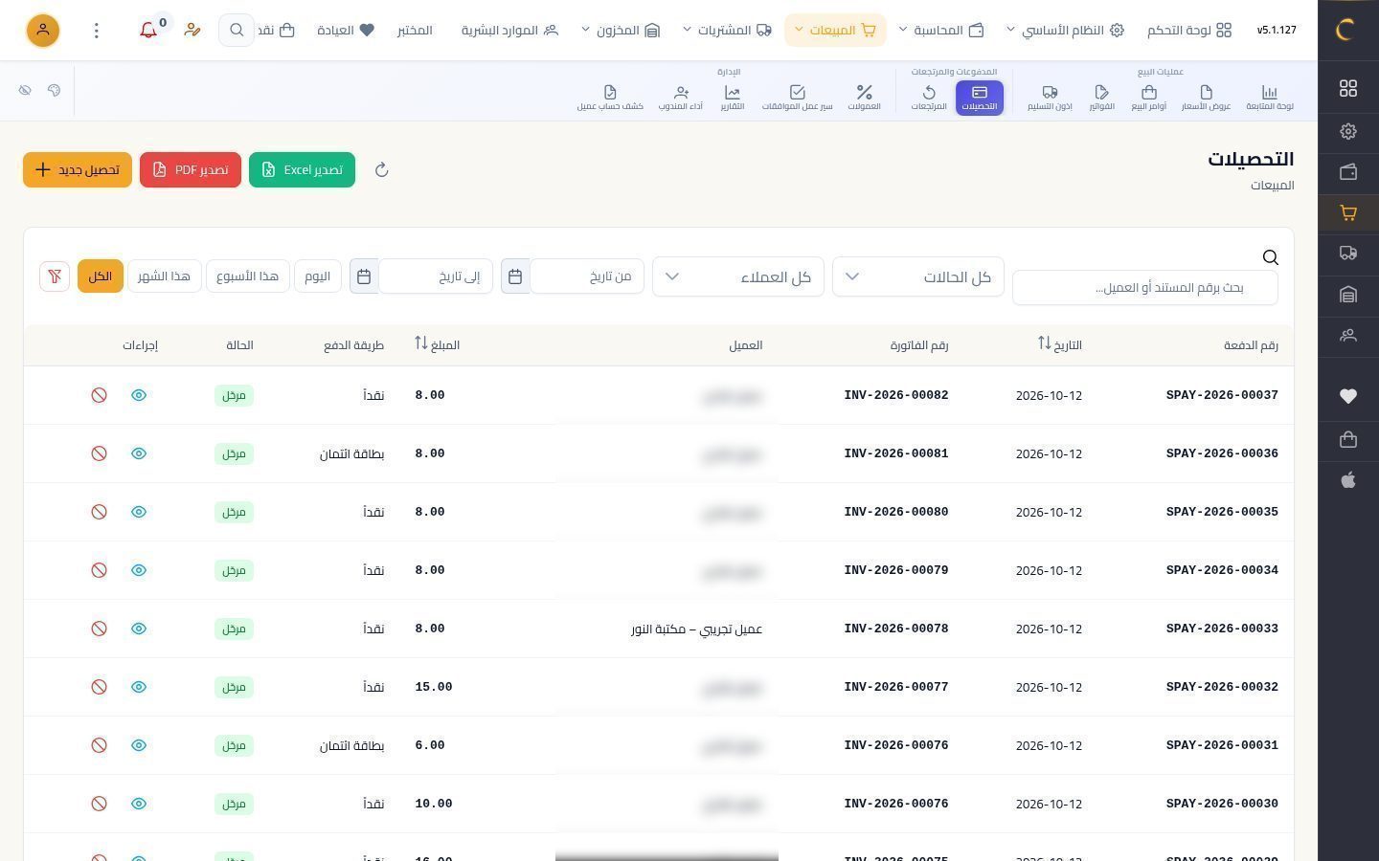Viewport: 1379px width, 861px height.
Task: Click the تصدير PDF button
Action: [x=191, y=170]
